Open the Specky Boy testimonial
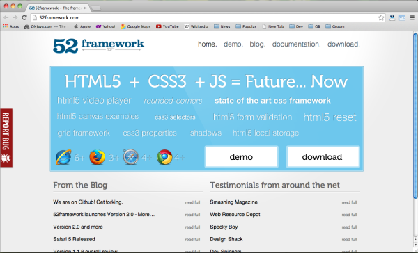 (x=224, y=227)
